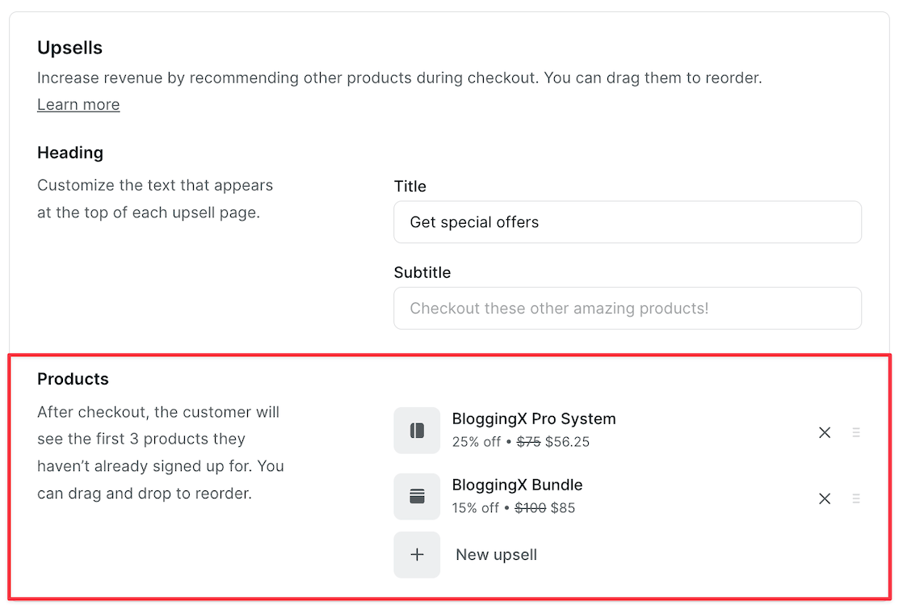Click the 15% off price line
903x614 pixels.
(x=514, y=508)
